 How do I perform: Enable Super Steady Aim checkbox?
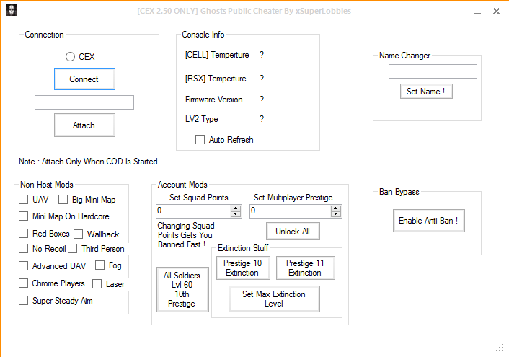23,300
